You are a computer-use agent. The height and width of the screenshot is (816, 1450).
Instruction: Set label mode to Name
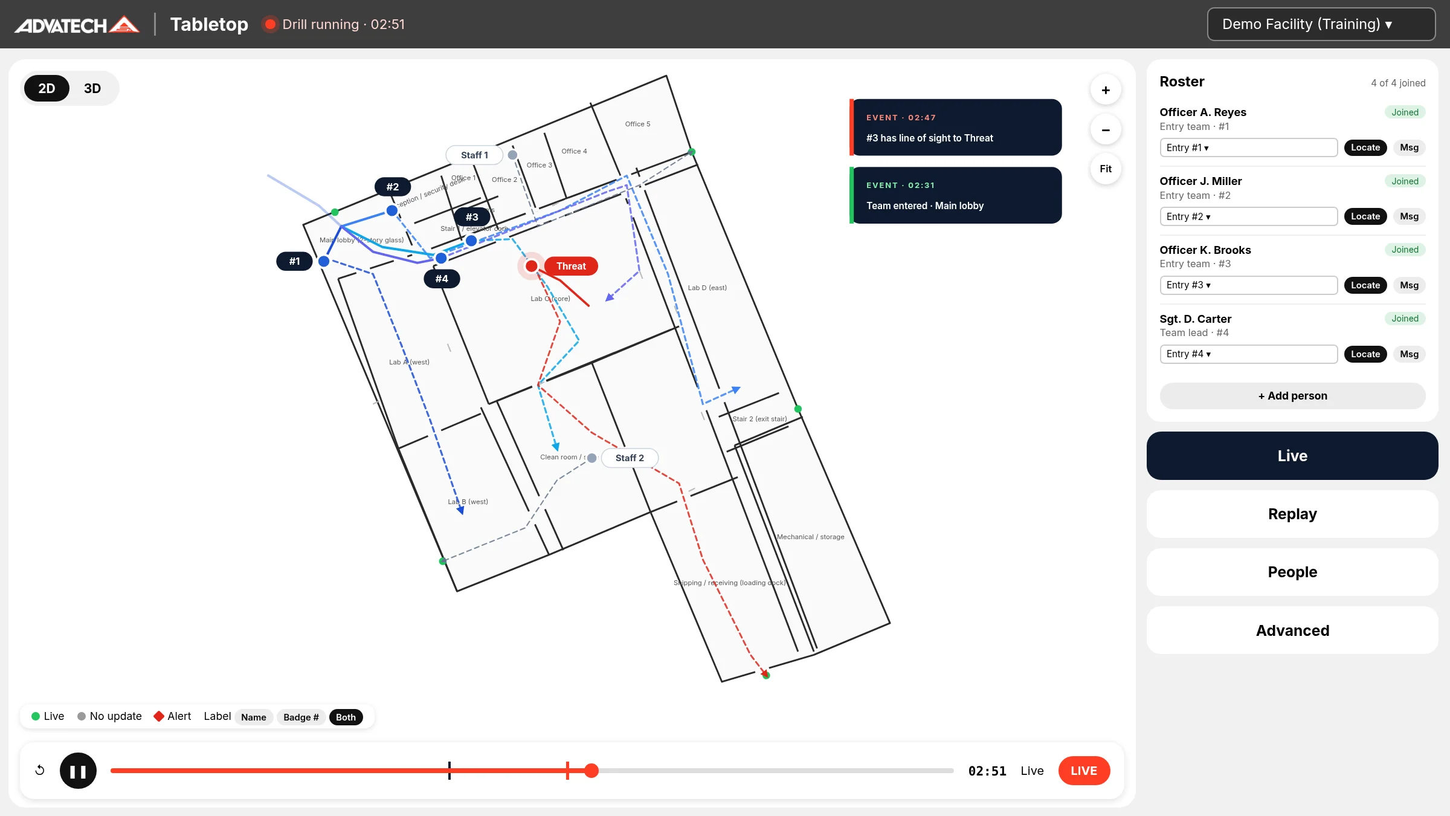point(254,717)
